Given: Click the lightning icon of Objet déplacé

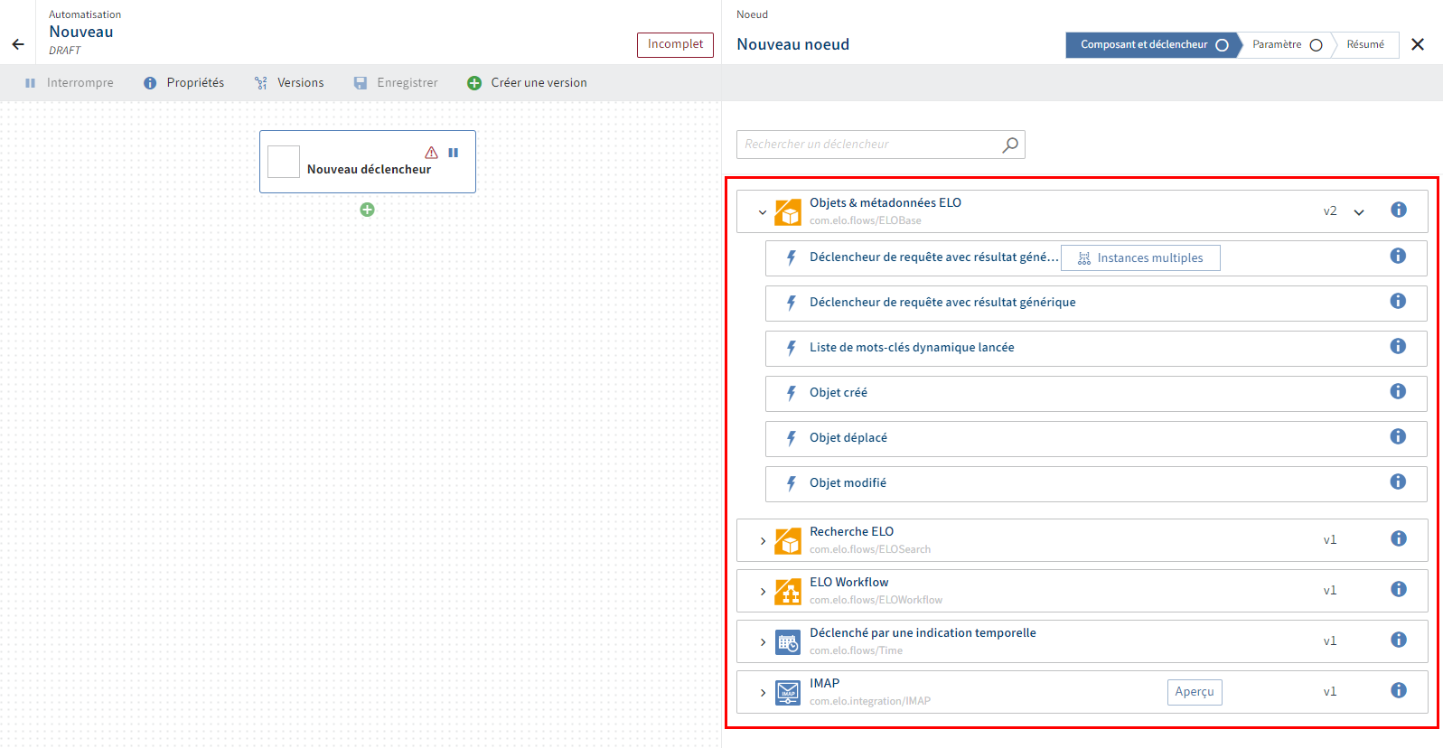Looking at the screenshot, I should pyautogui.click(x=791, y=438).
